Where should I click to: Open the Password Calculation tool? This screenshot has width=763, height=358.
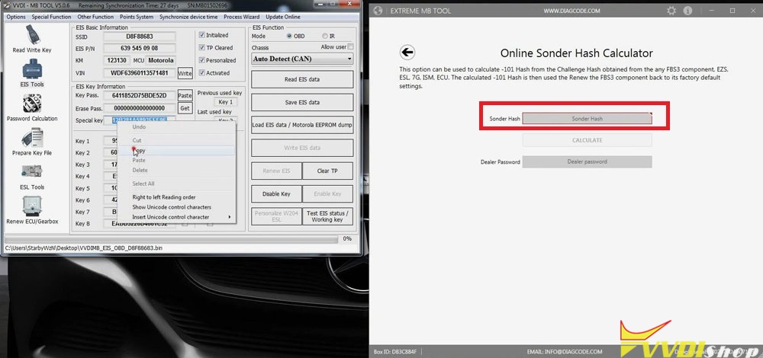pyautogui.click(x=31, y=107)
